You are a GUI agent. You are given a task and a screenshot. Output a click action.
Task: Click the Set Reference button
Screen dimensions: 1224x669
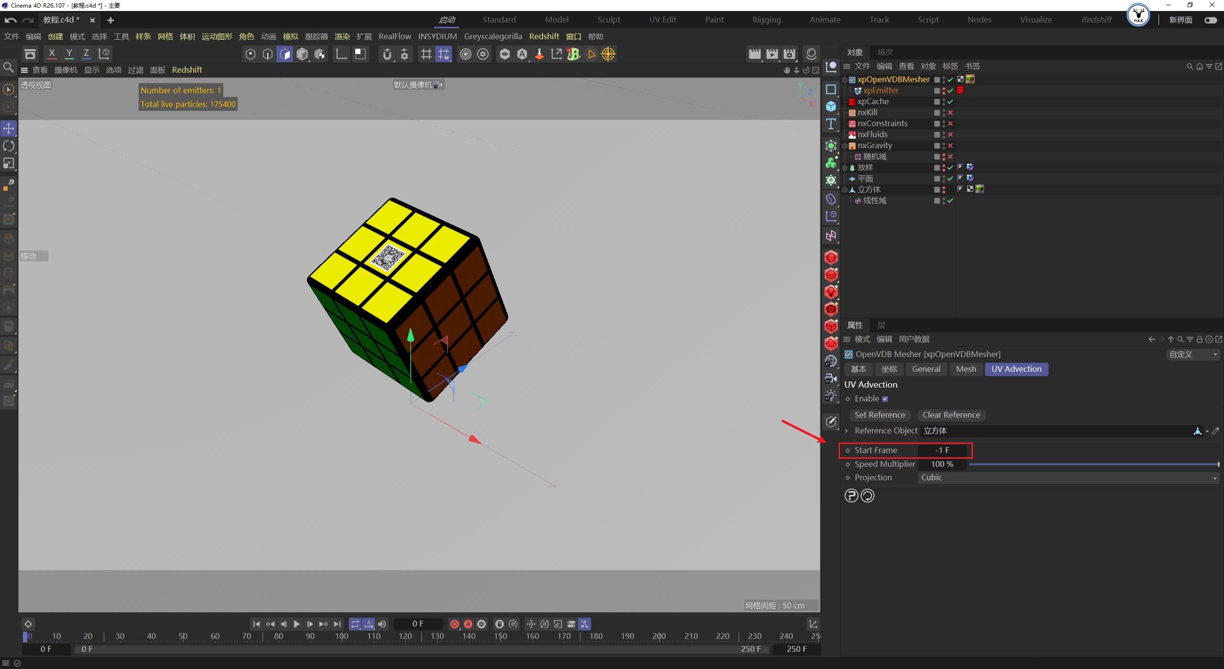880,415
